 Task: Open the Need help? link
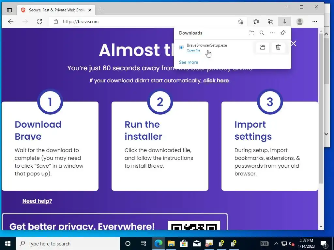tap(37, 201)
